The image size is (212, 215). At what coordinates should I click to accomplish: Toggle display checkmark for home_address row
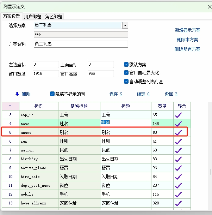(179, 203)
